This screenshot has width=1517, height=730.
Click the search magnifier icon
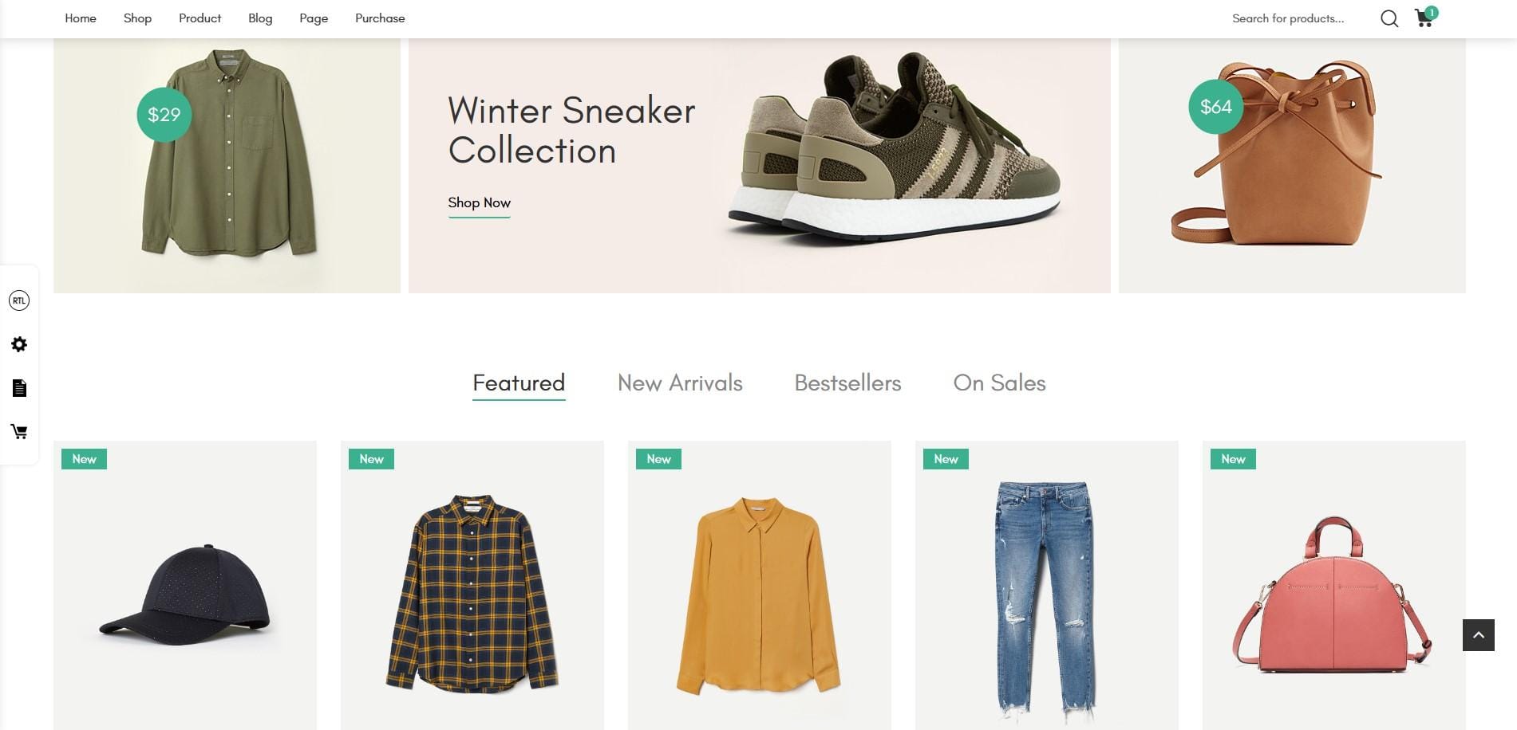[1389, 18]
